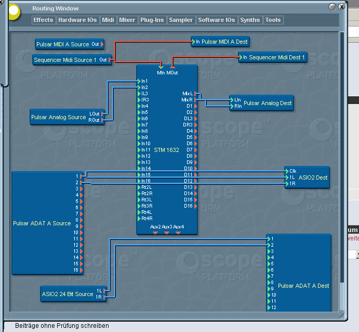
Task: Open the Tools menu
Action: point(273,20)
